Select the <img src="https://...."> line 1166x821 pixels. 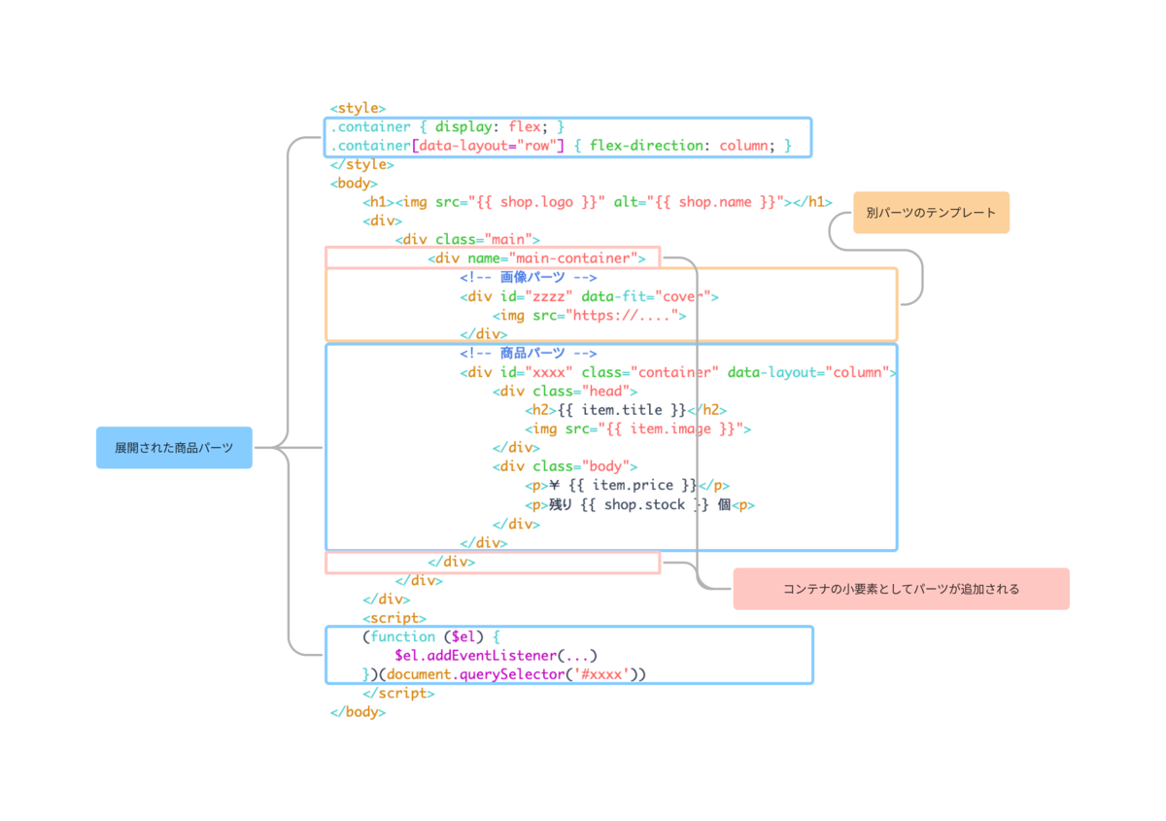pyautogui.click(x=590, y=315)
